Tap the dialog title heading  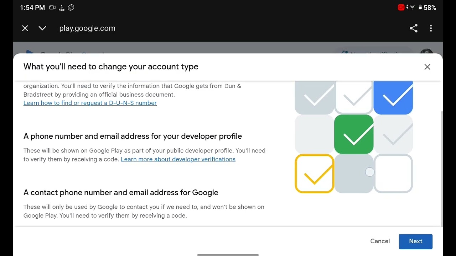(111, 67)
